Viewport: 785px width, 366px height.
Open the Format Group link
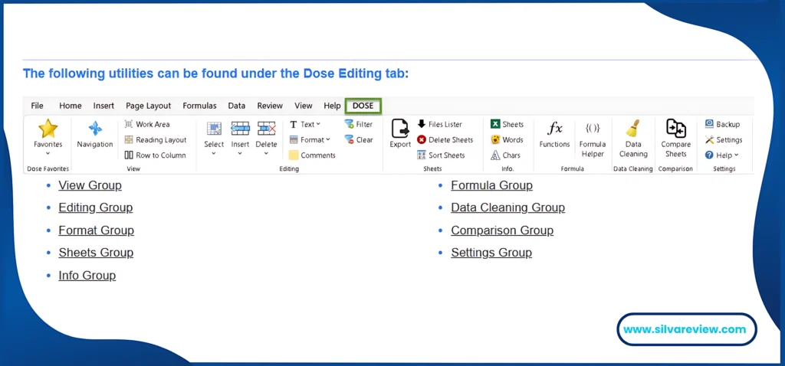point(96,230)
